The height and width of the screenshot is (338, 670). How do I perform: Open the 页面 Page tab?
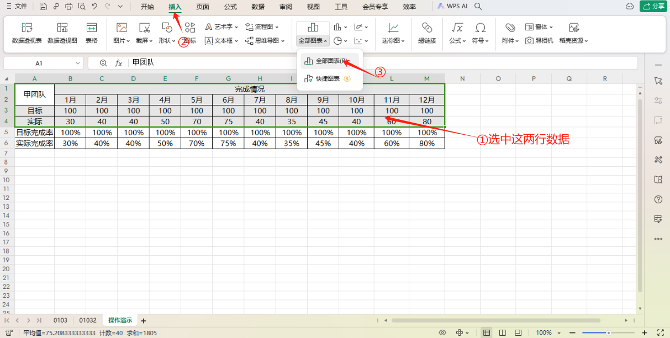[203, 7]
